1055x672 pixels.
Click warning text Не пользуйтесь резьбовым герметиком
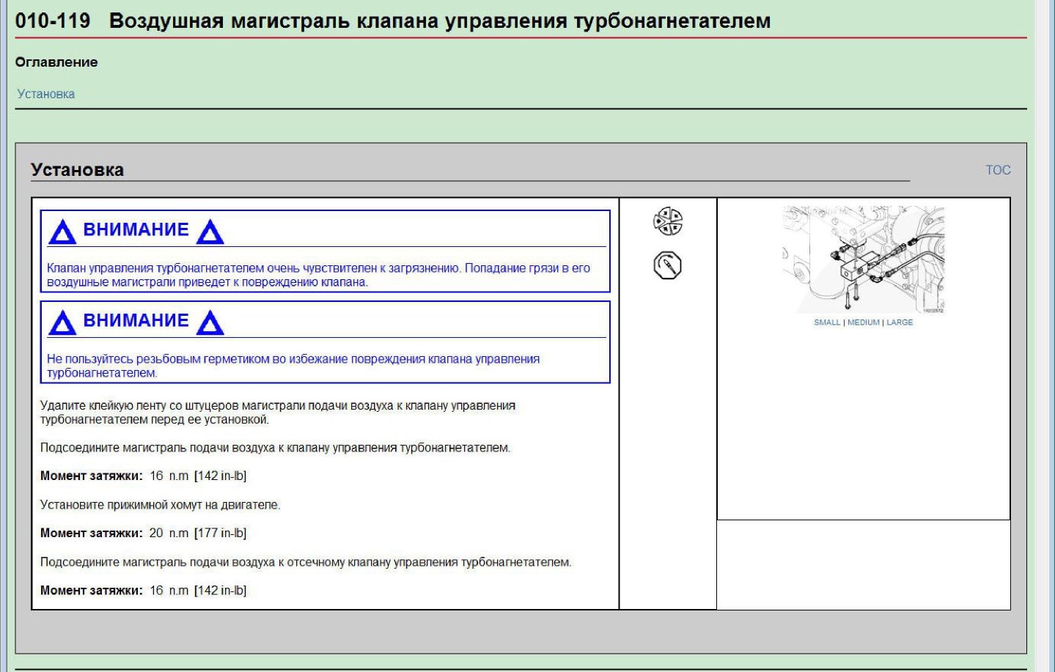293,366
